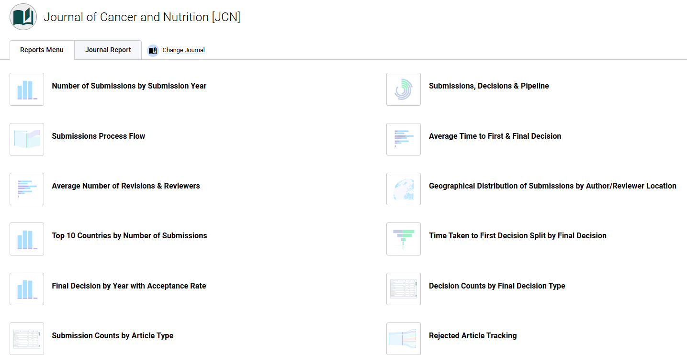This screenshot has width=687, height=355.
Task: Click the journal logo icon in the header
Action: (x=23, y=17)
